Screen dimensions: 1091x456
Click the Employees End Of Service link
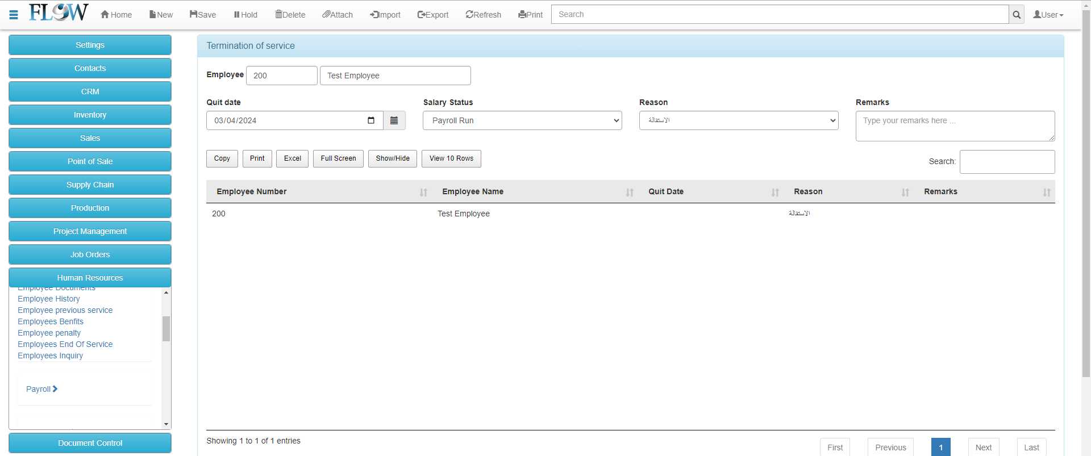point(65,344)
